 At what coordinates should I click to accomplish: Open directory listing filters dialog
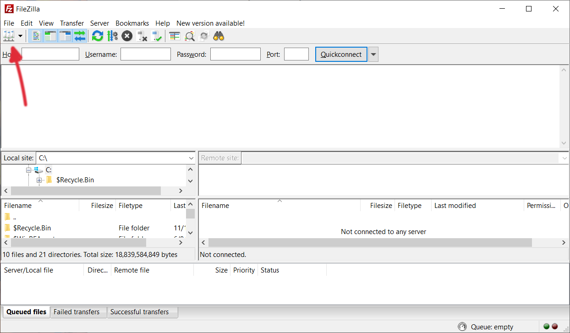pos(175,36)
